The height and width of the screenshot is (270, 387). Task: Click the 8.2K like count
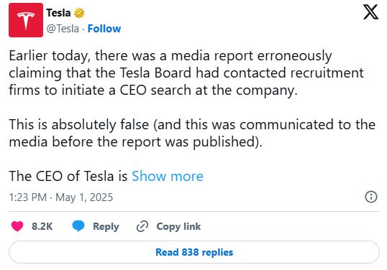[42, 226]
